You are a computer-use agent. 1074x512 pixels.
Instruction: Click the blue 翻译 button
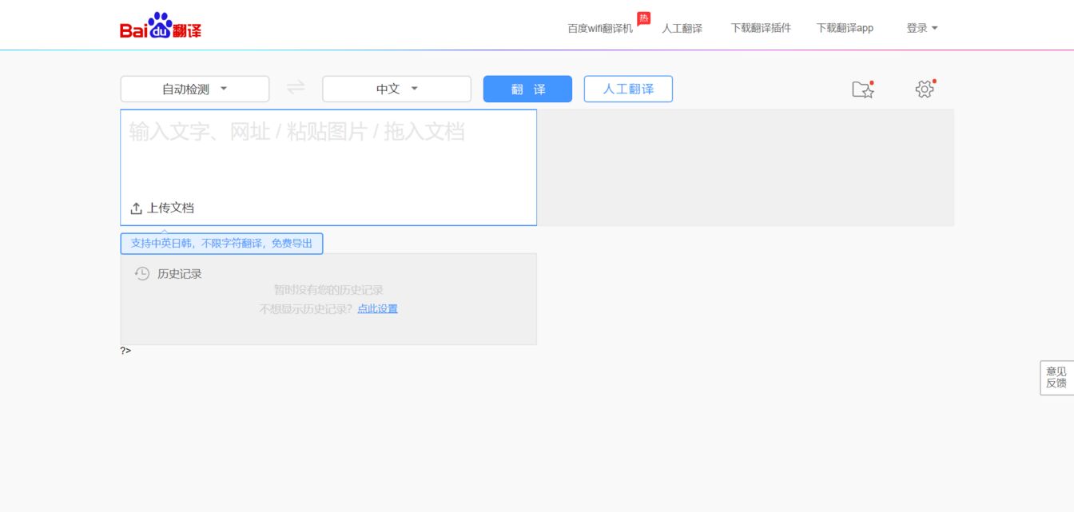tap(527, 89)
